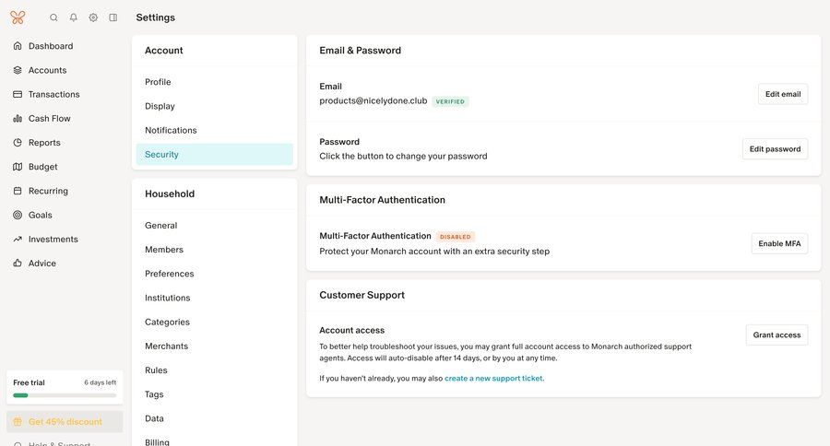Click the gift icon for discount
This screenshot has width=830, height=446.
pos(18,422)
